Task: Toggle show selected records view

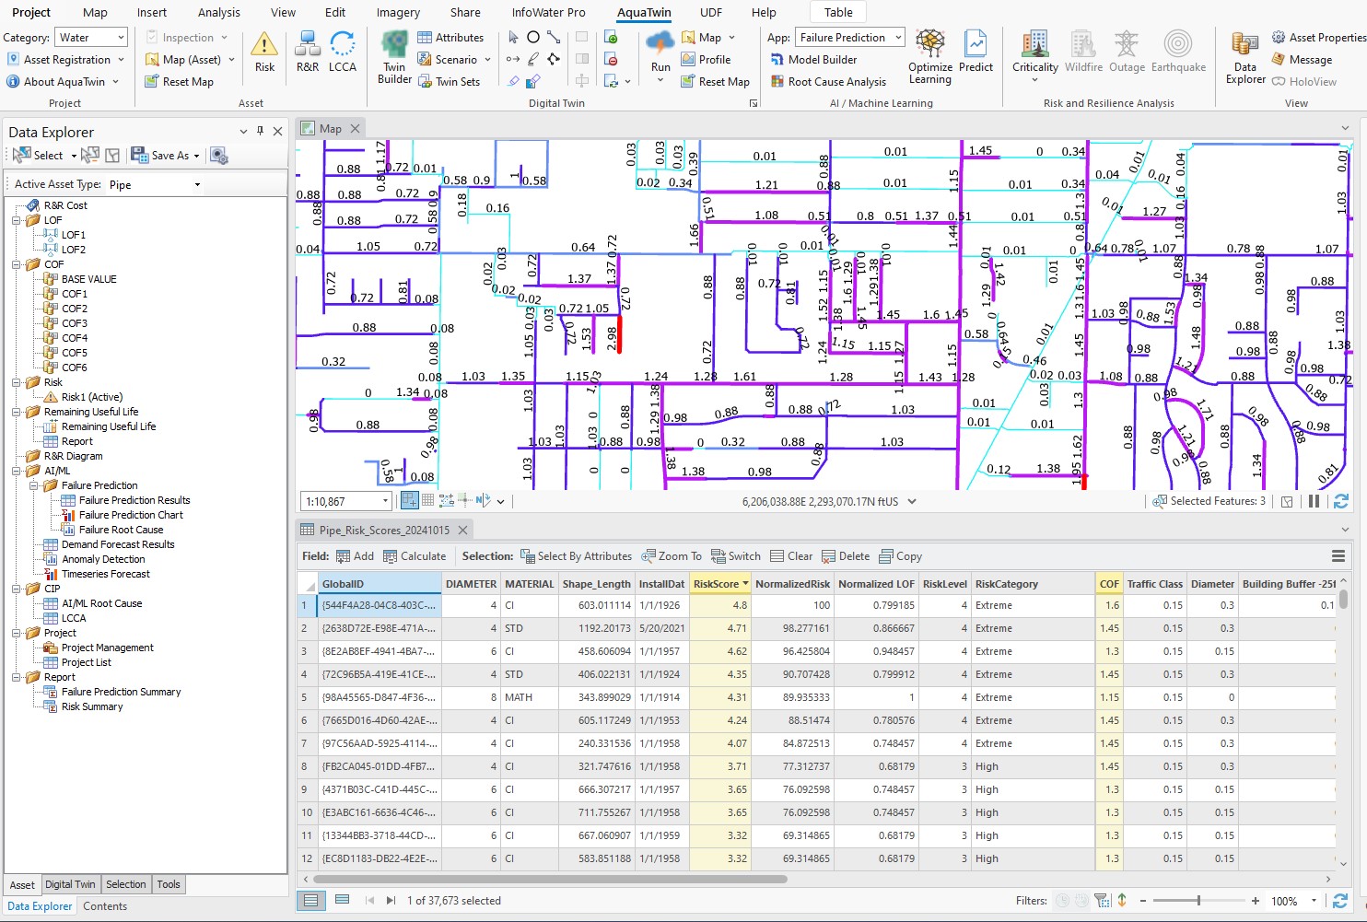Action: tap(342, 900)
